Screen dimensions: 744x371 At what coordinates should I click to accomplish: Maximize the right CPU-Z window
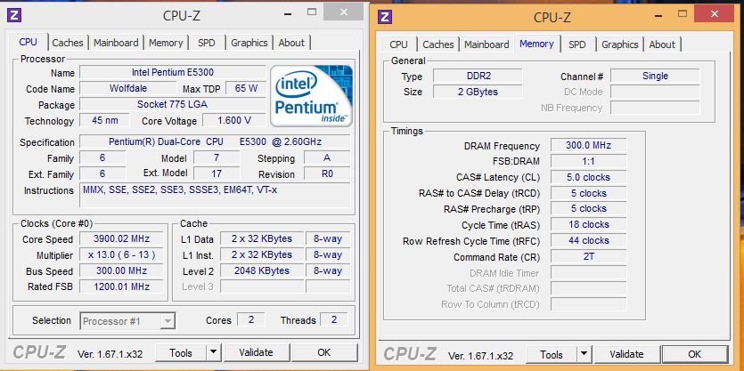683,13
